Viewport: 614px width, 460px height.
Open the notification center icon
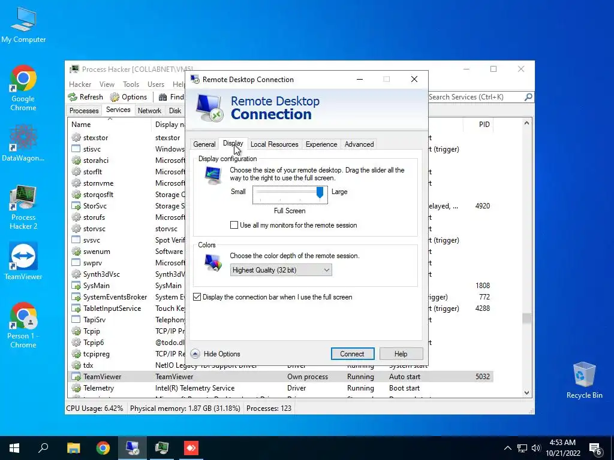point(595,449)
